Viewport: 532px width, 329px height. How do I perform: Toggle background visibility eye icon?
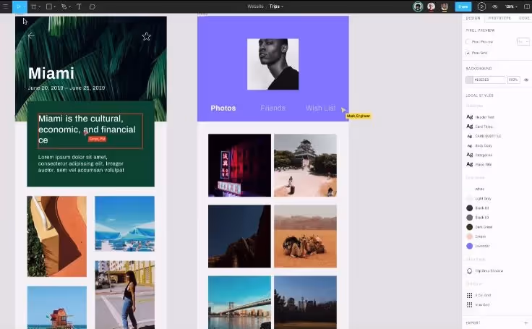pyautogui.click(x=526, y=80)
